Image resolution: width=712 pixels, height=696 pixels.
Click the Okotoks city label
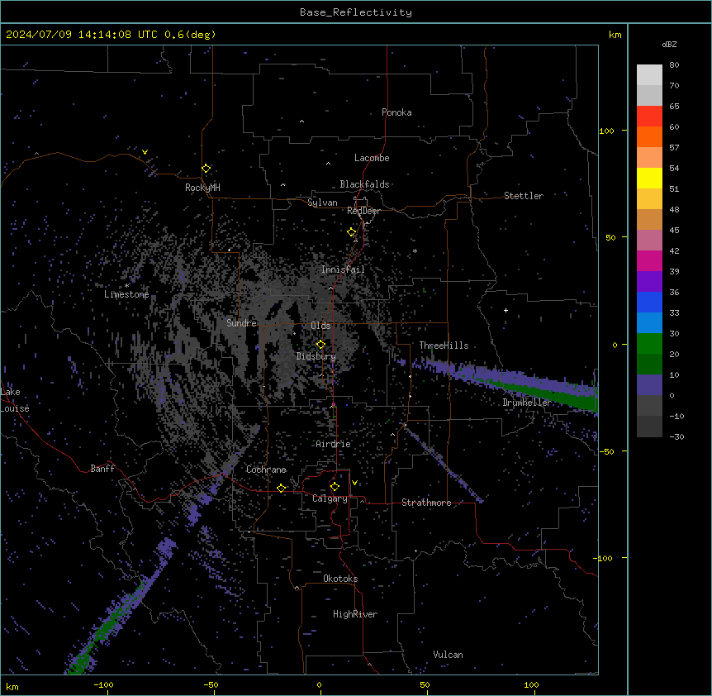[340, 579]
